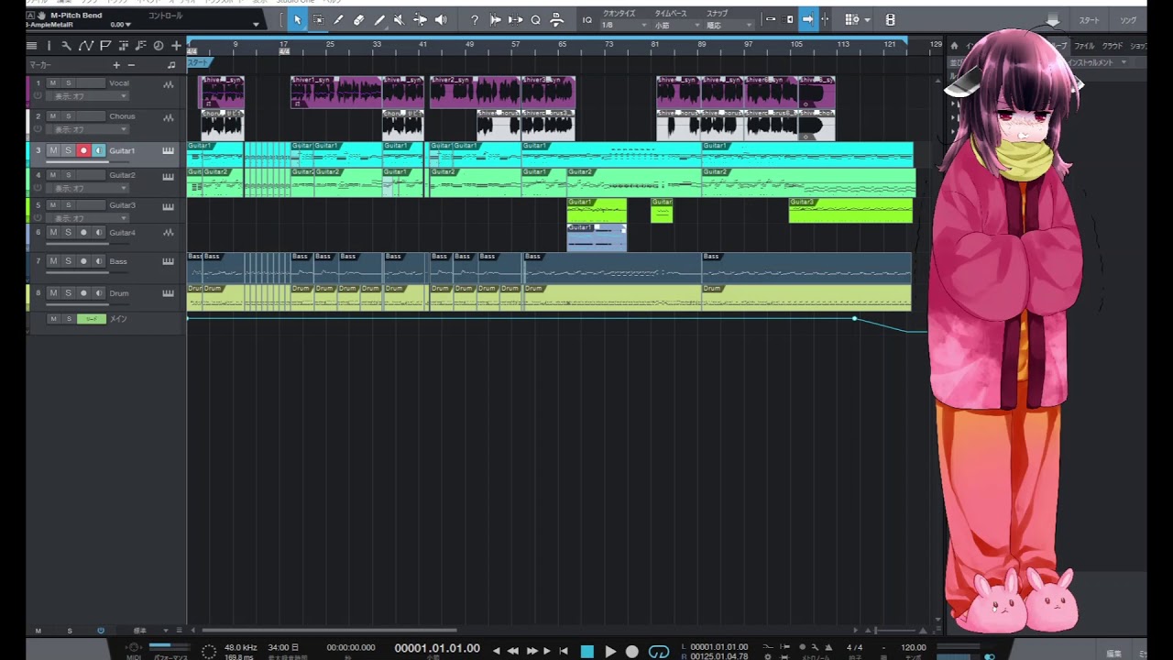The height and width of the screenshot is (660, 1173).
Task: Click the question mark help icon
Action: click(474, 20)
